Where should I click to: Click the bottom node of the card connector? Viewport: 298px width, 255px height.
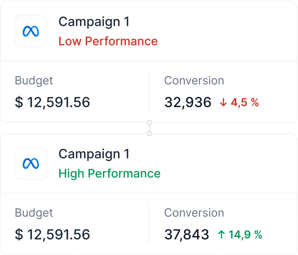[150, 134]
